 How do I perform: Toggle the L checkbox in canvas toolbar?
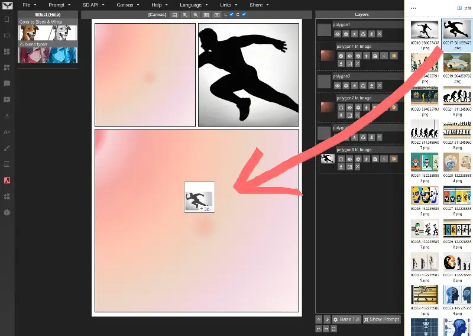(231, 14)
